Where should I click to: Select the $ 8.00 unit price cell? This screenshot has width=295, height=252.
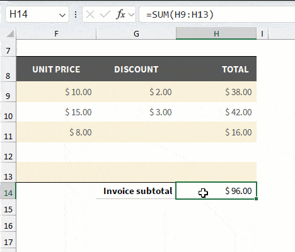(x=56, y=132)
